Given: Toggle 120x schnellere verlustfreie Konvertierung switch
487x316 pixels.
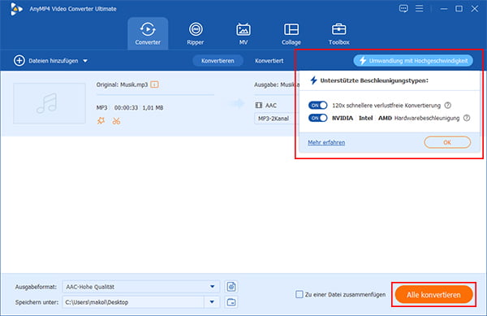Looking at the screenshot, I should [x=317, y=106].
